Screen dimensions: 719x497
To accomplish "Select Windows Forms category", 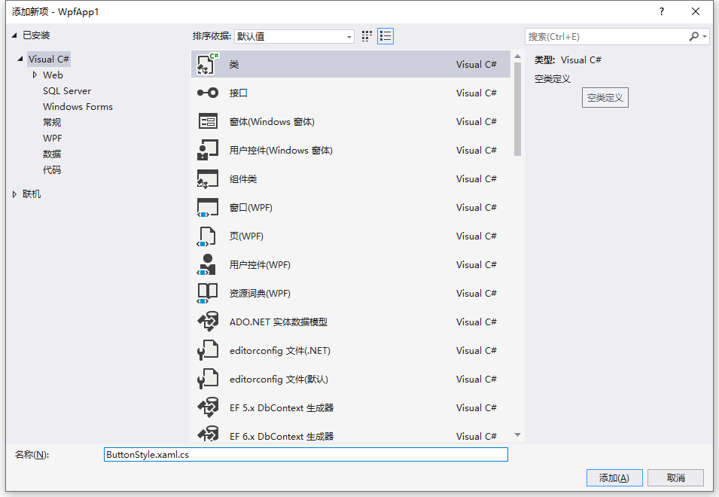I will tap(78, 106).
